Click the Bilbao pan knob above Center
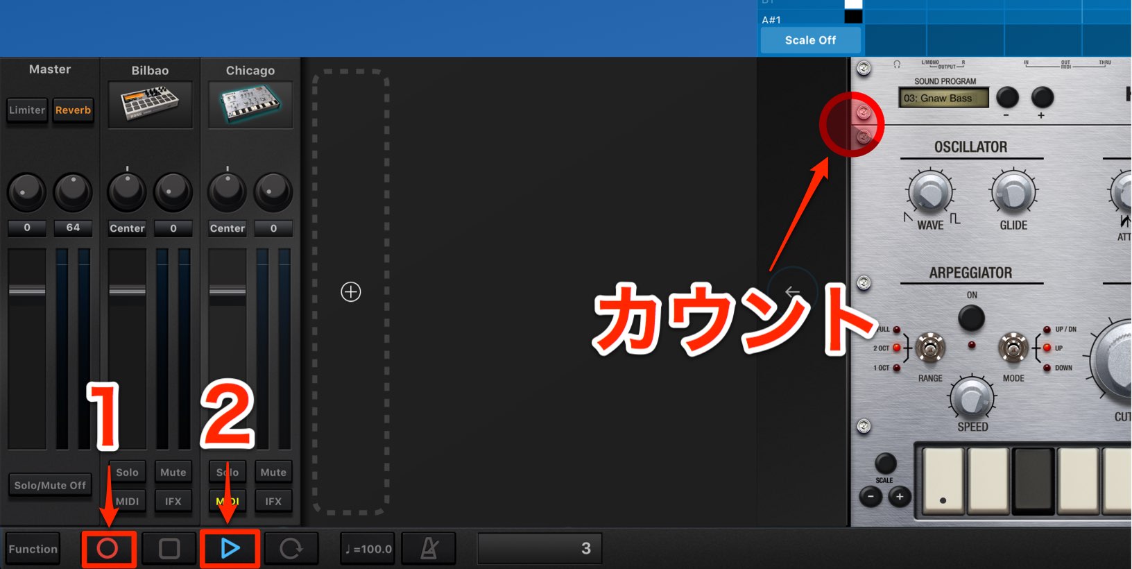This screenshot has width=1132, height=569. [127, 191]
